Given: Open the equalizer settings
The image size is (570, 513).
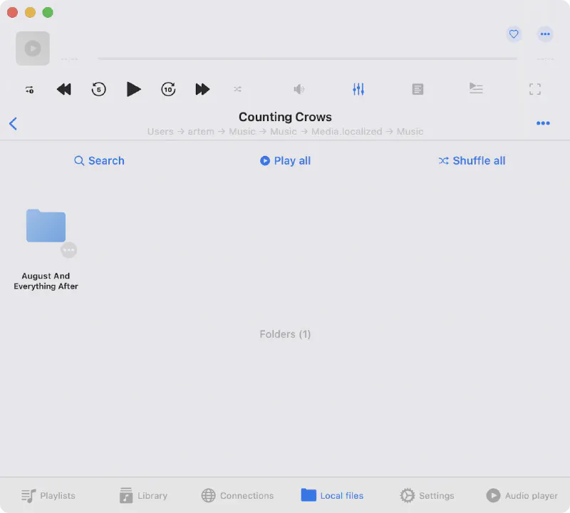Looking at the screenshot, I should 358,89.
